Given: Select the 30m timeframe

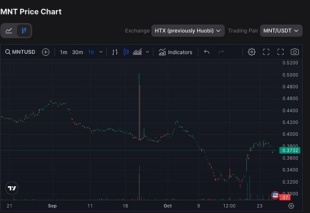Looking at the screenshot, I should tap(78, 52).
